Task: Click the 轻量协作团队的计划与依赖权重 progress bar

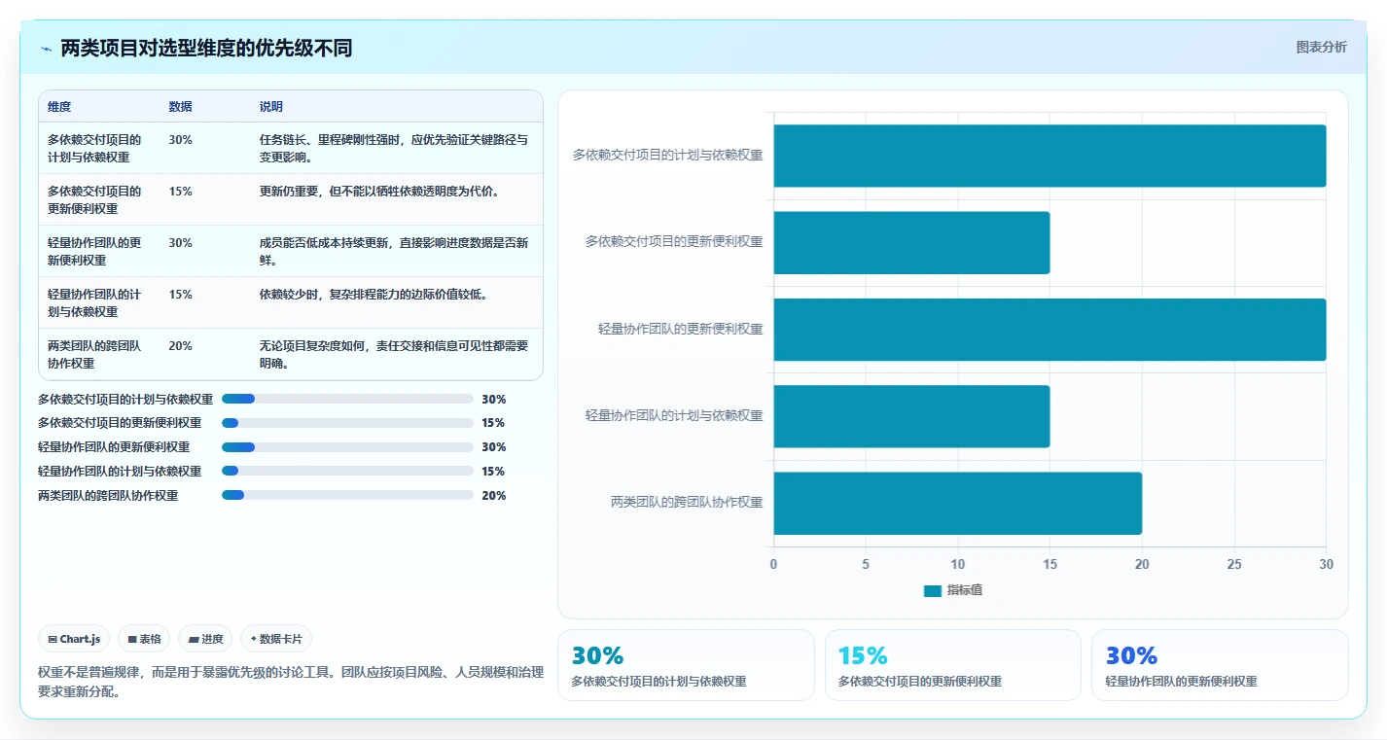Action: pos(347,471)
